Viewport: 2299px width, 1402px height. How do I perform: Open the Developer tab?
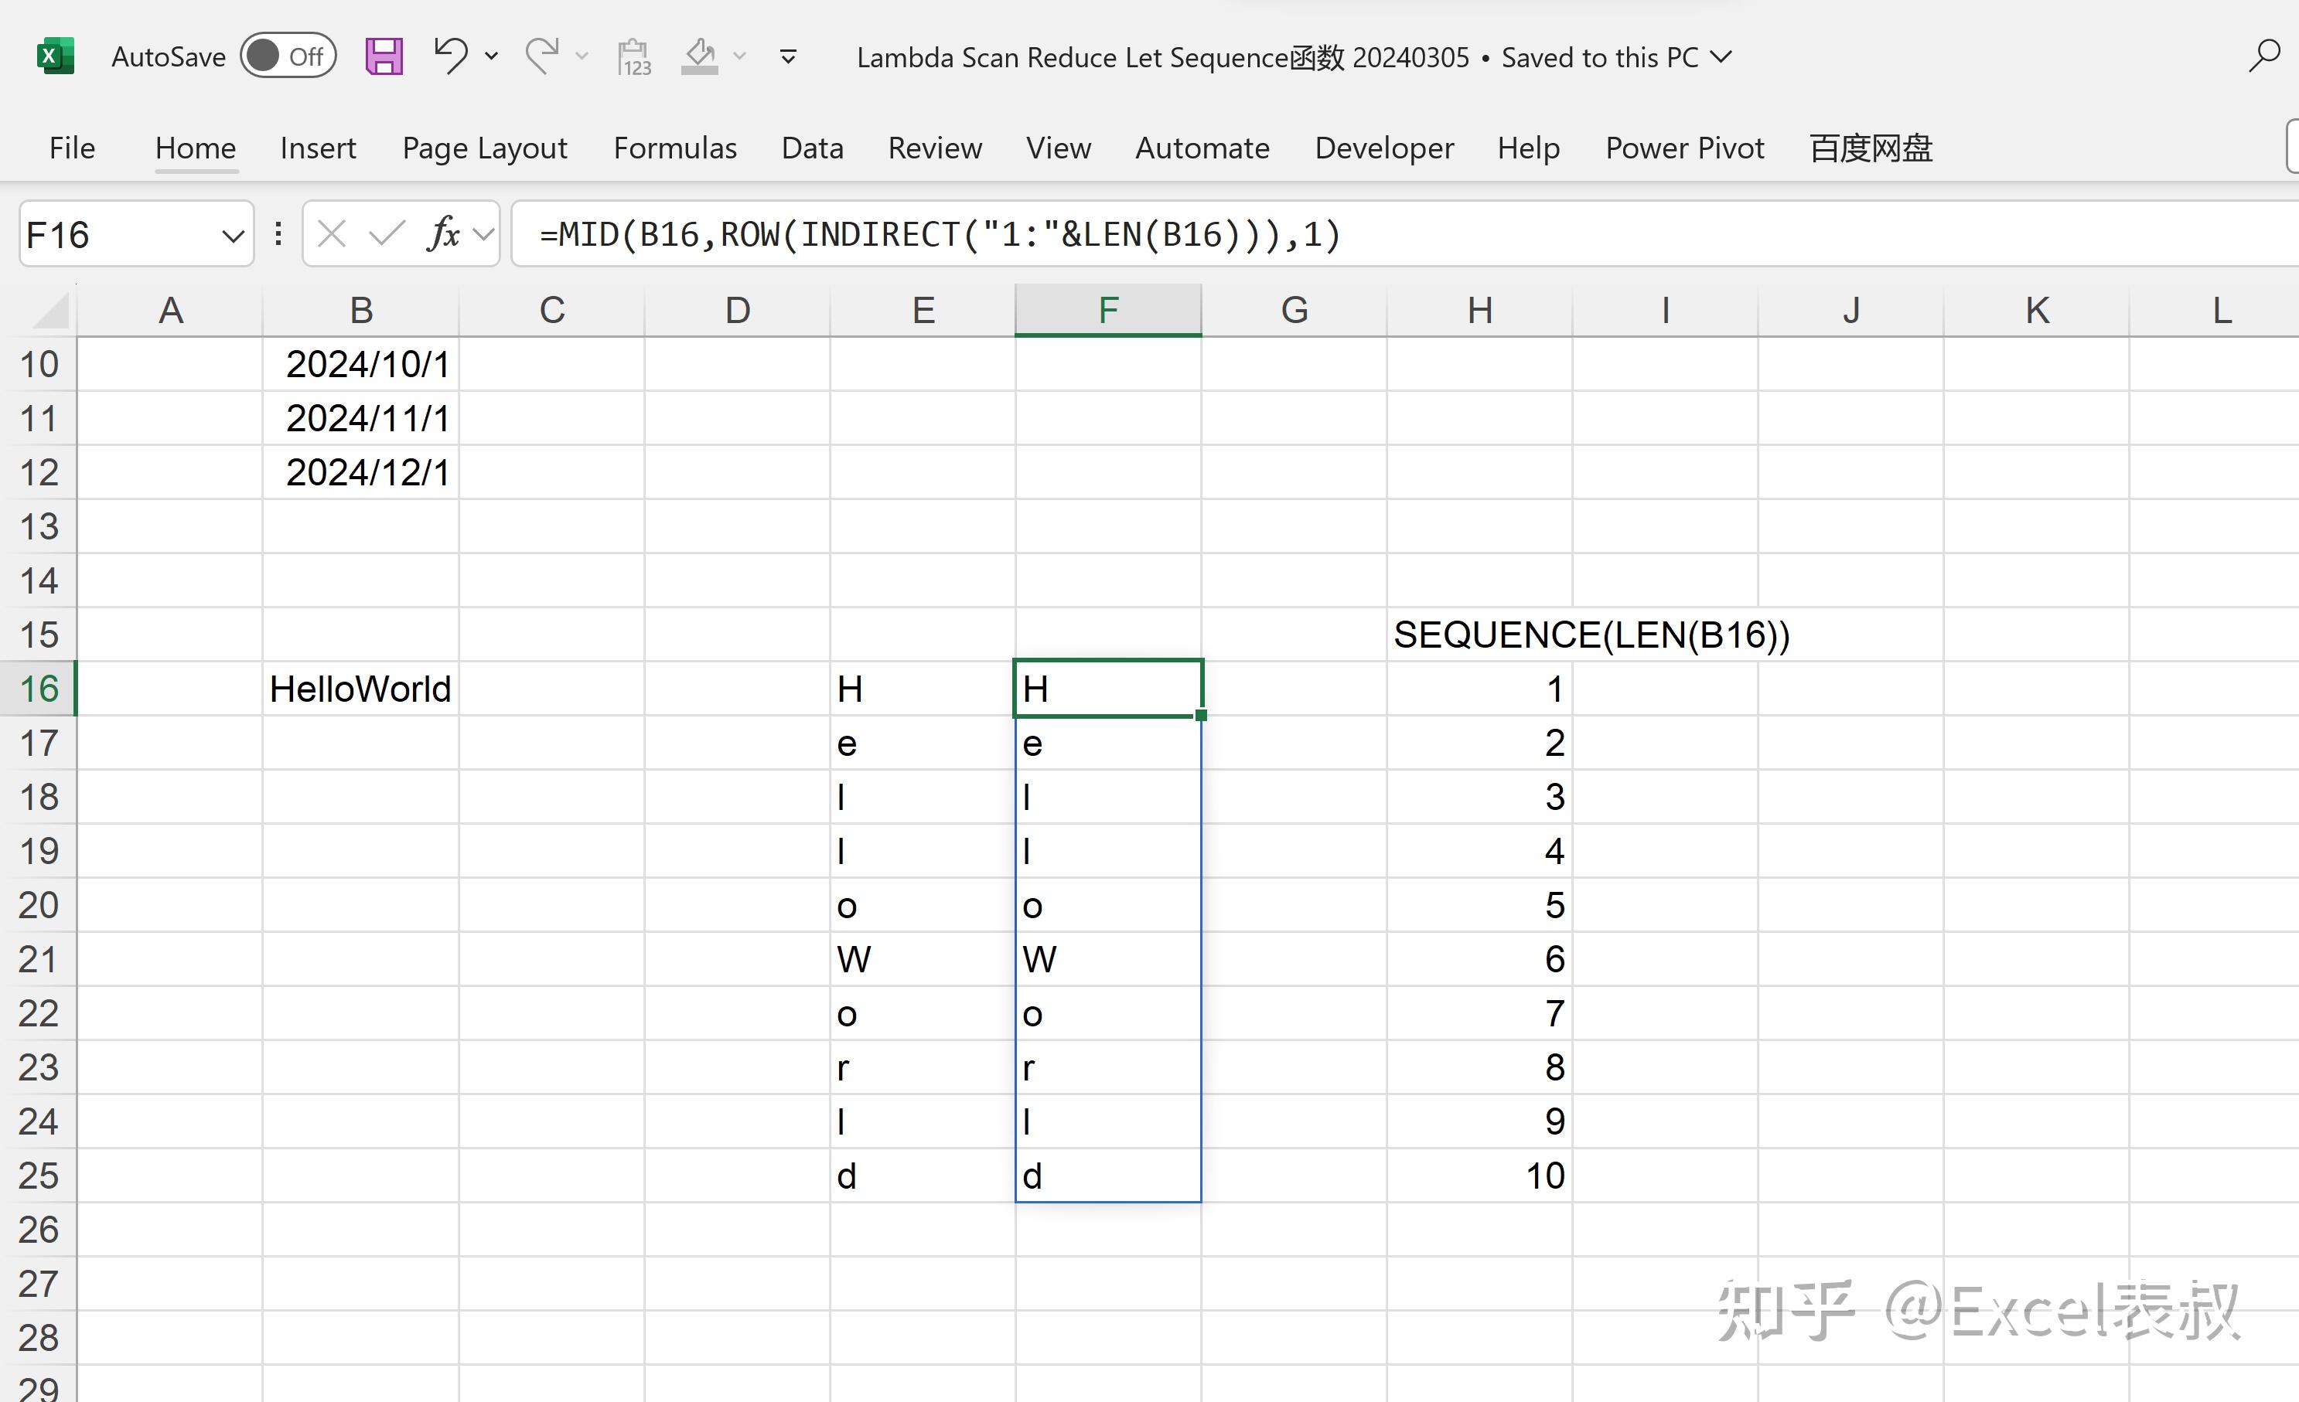[1383, 148]
